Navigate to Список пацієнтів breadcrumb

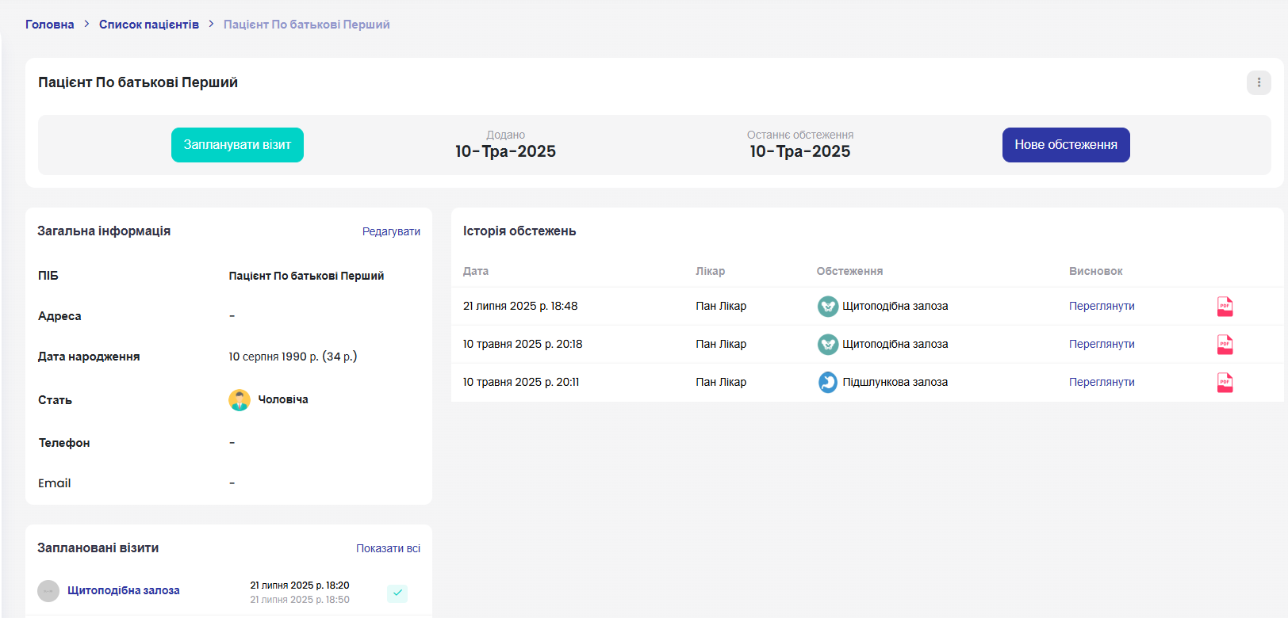coord(149,25)
